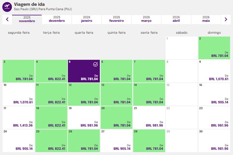Choose November 9 priced BRL 1,070.61
Viewport: 233px width, 155px height.
[x=214, y=71]
